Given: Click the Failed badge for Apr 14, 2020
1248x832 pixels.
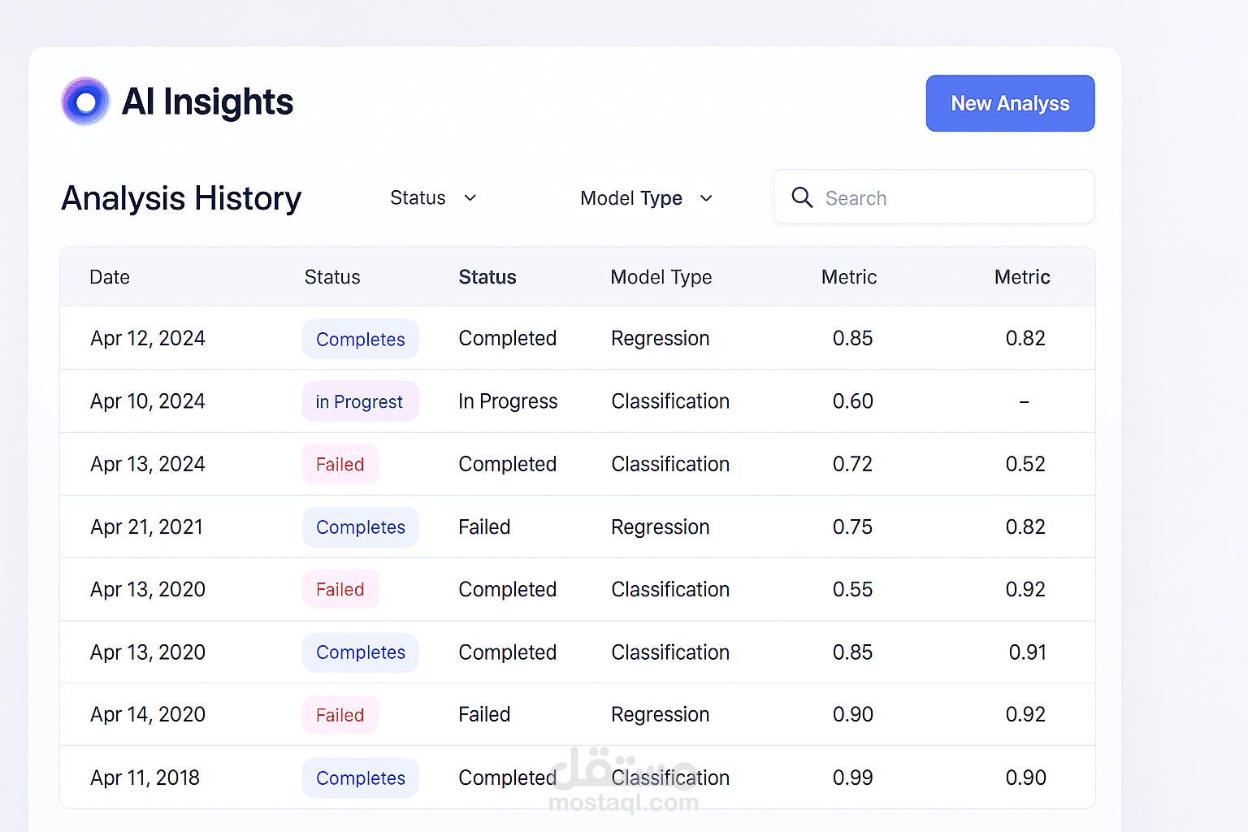Looking at the screenshot, I should click(340, 715).
